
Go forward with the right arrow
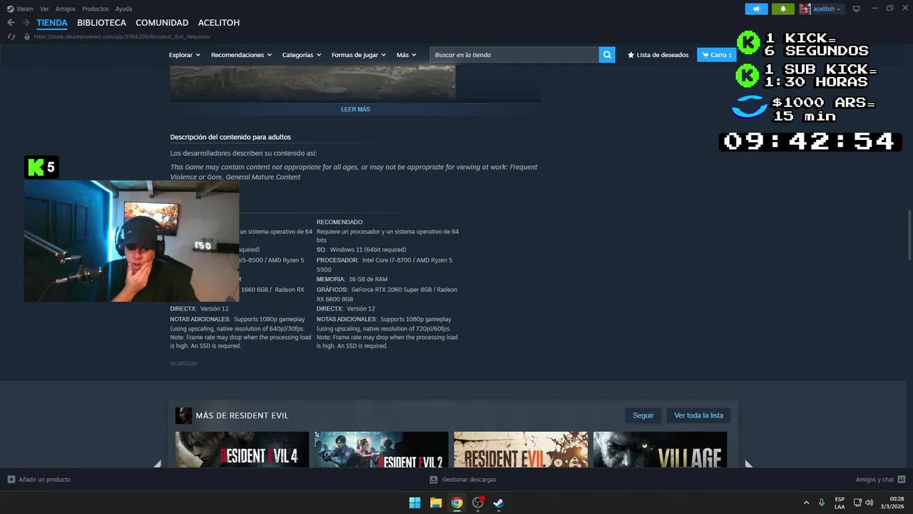point(26,23)
